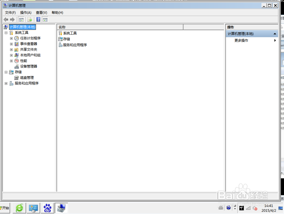Click the export list toolbar icon
The width and height of the screenshot is (284, 214).
pyautogui.click(x=30, y=19)
